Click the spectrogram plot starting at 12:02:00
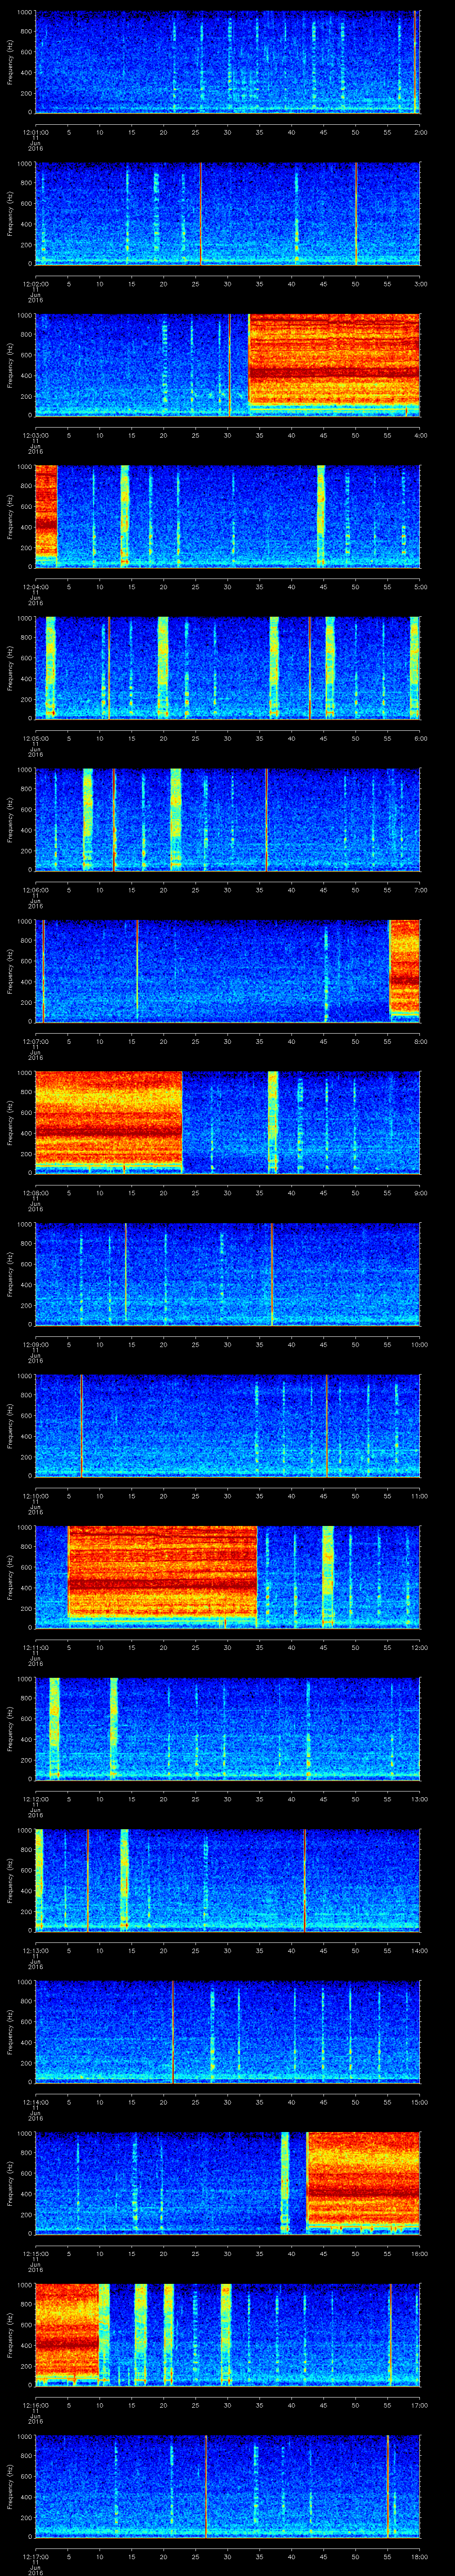The height and width of the screenshot is (2576, 455). (x=227, y=213)
